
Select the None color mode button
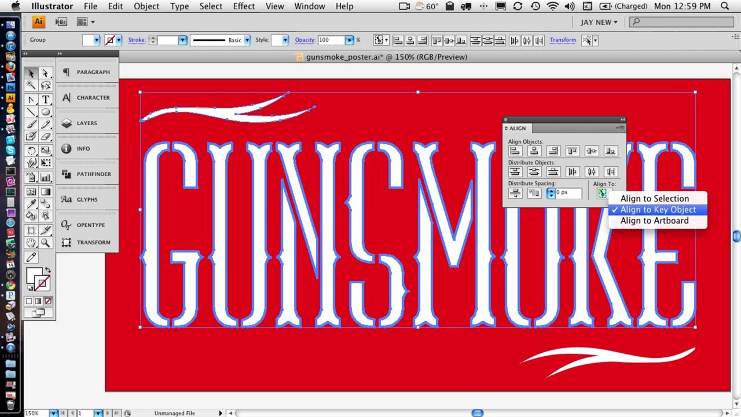[x=48, y=301]
